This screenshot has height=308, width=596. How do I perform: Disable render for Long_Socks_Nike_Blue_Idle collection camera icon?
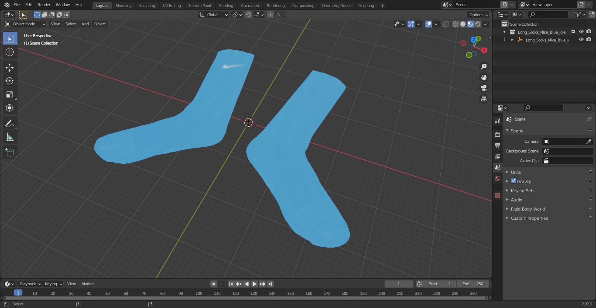pos(589,32)
